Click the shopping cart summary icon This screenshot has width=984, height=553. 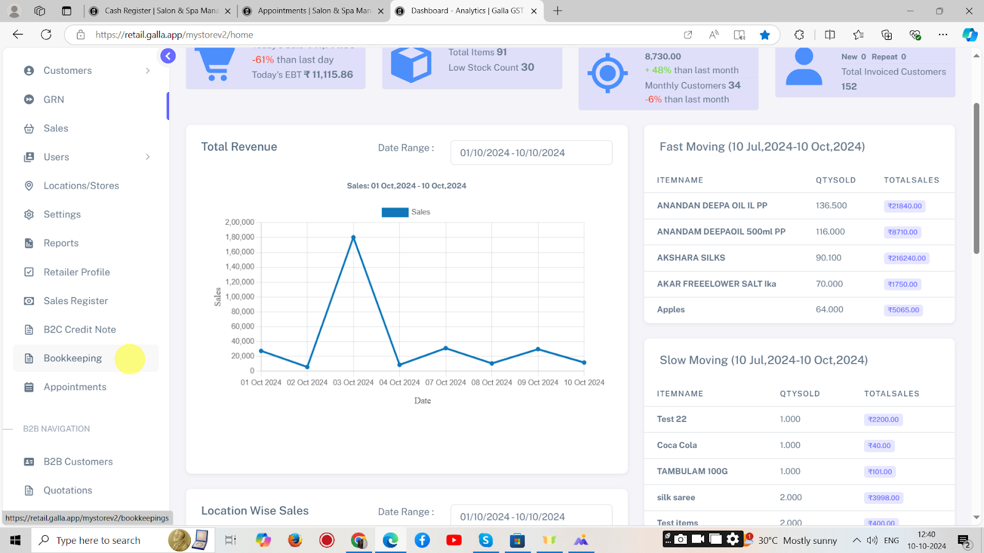[x=215, y=65]
